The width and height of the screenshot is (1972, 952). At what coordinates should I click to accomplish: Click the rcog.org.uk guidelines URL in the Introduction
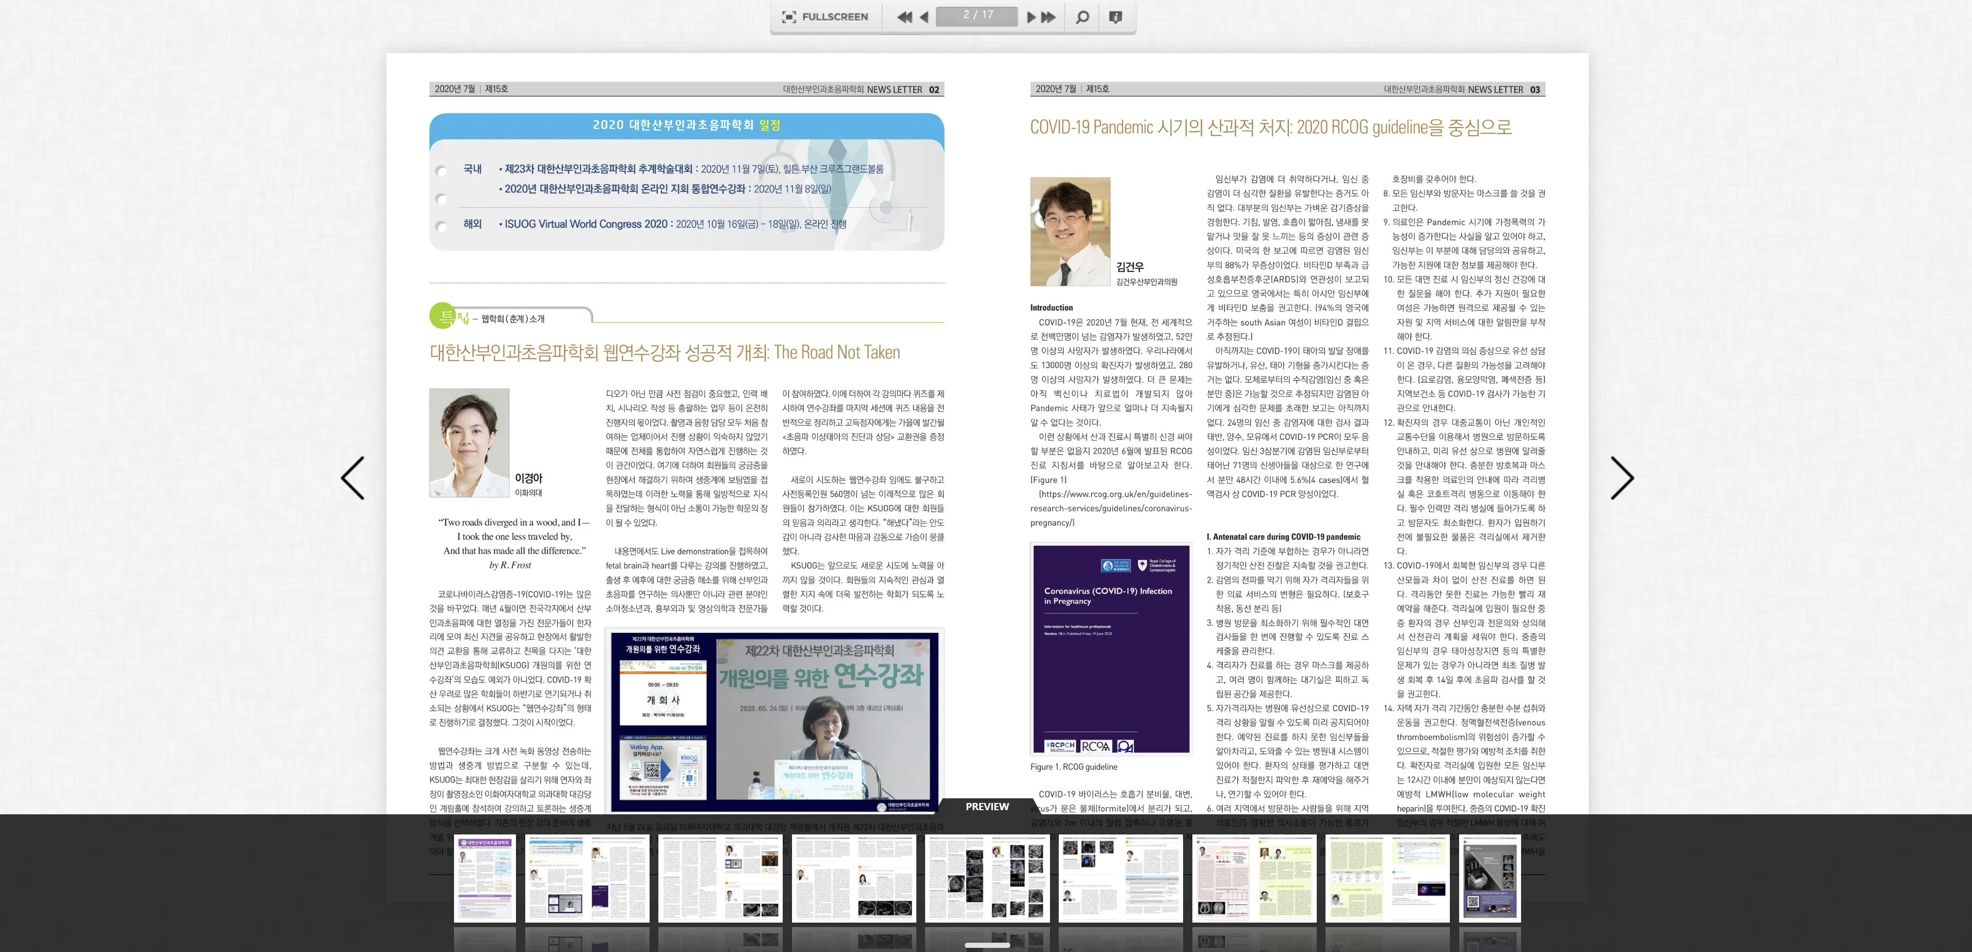pyautogui.click(x=1111, y=508)
